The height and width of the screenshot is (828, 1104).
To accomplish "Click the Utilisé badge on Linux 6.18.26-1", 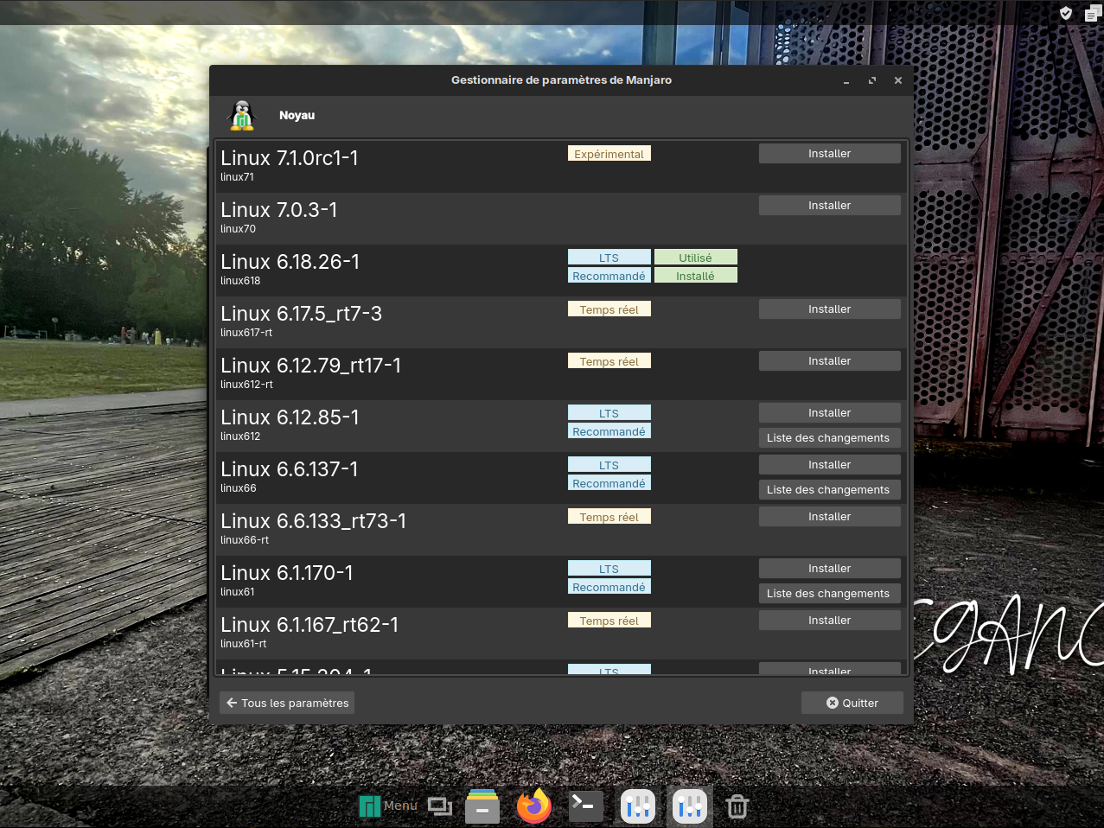I will (x=696, y=258).
